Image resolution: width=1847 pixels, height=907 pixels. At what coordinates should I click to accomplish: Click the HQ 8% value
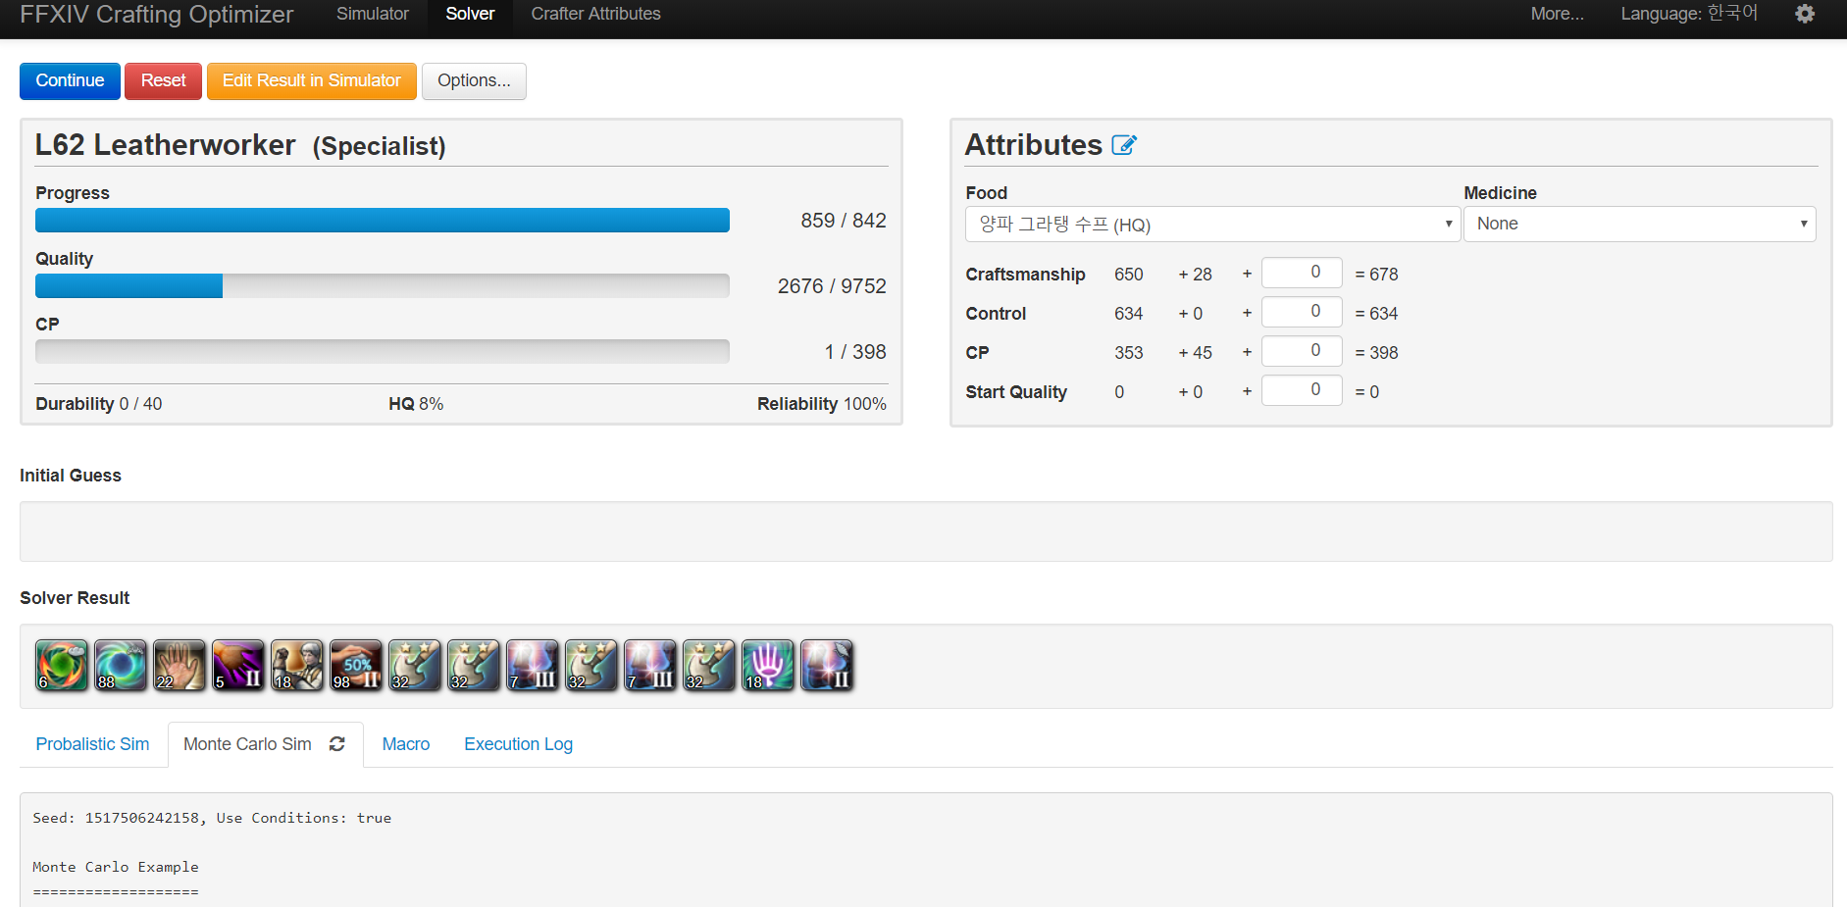click(x=416, y=404)
